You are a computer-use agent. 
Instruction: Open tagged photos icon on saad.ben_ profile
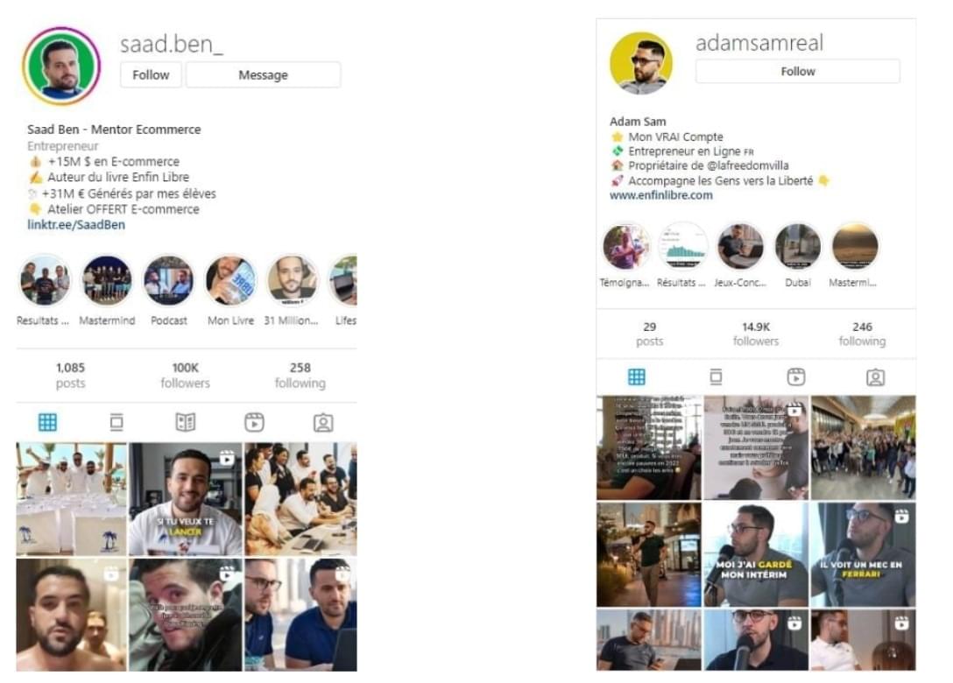323,422
